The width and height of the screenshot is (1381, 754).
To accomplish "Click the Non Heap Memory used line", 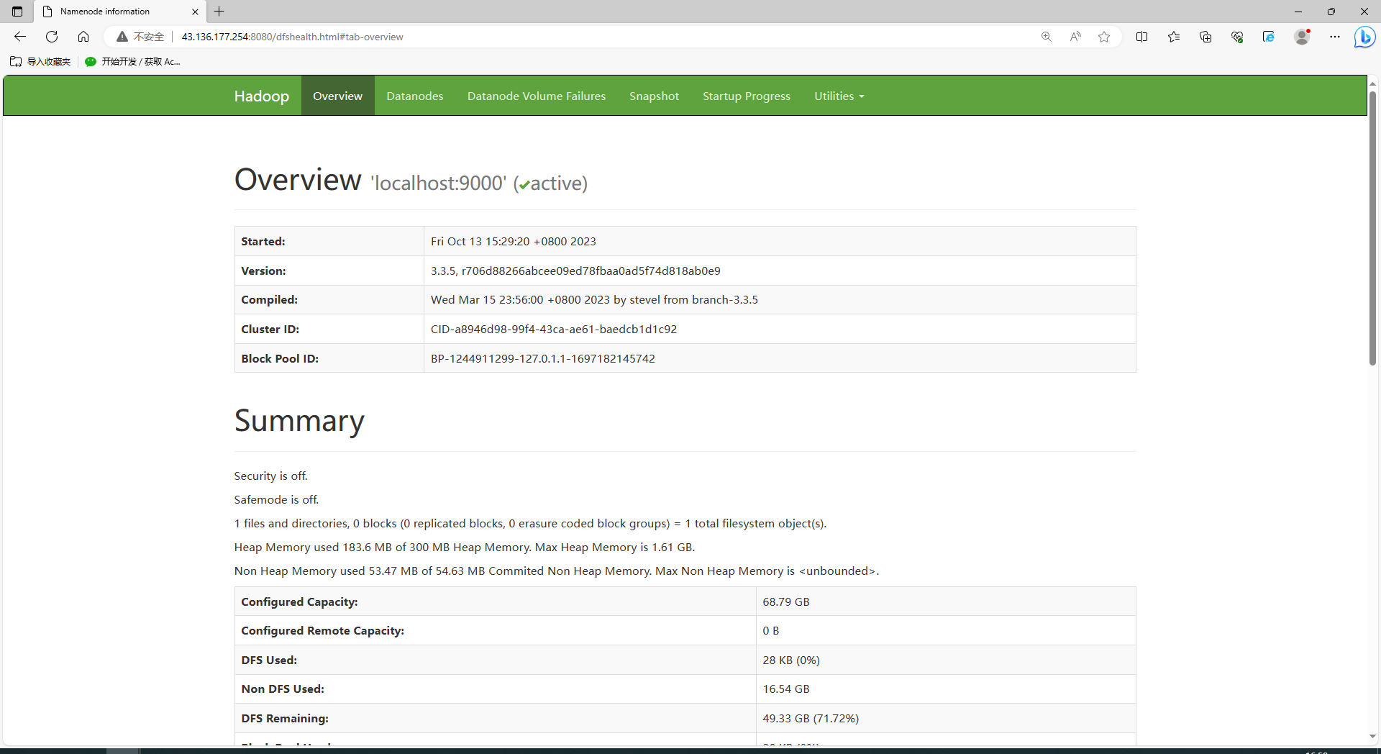I will point(557,571).
